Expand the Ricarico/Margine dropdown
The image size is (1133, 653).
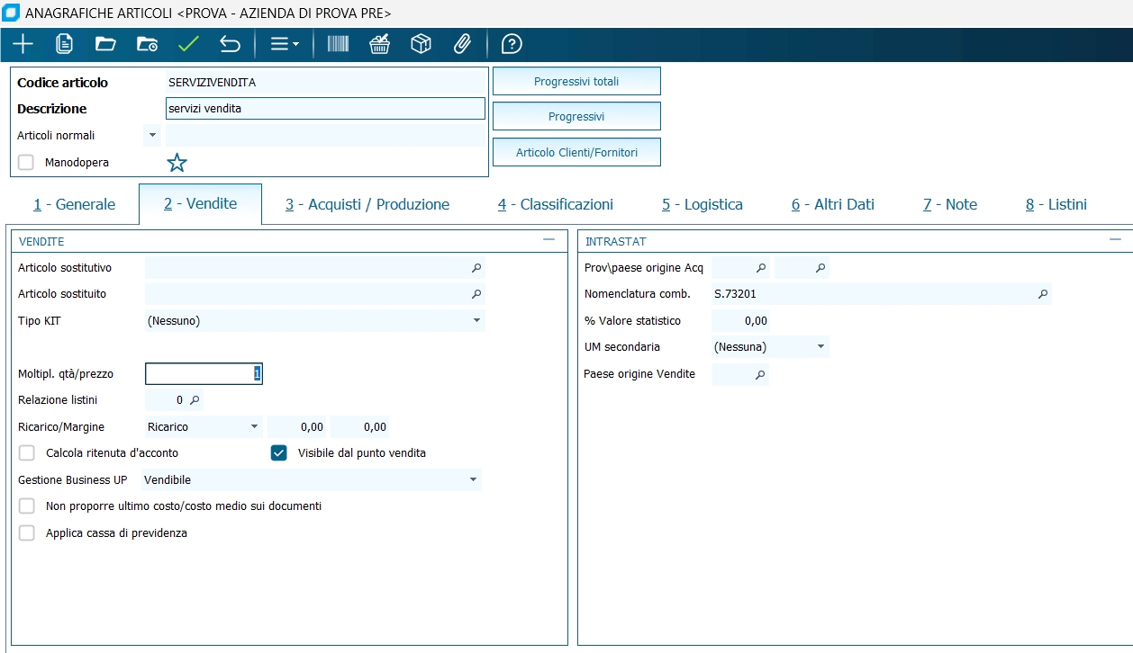(254, 427)
